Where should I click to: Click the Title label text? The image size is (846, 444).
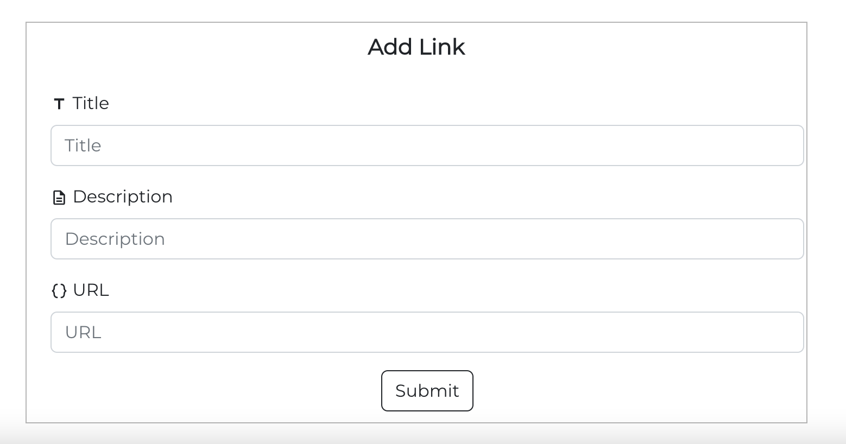tap(91, 103)
